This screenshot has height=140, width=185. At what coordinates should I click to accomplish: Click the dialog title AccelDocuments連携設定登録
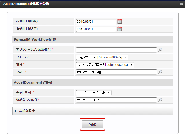[x=26, y=4]
